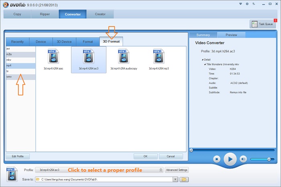Click the Audio value AC3/2 (default)
This screenshot has height=187, width=281.
pos(239,83)
